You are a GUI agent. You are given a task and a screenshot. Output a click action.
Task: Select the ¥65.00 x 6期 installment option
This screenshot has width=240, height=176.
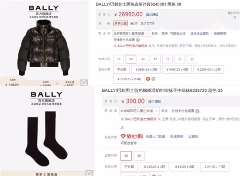tap(185, 167)
